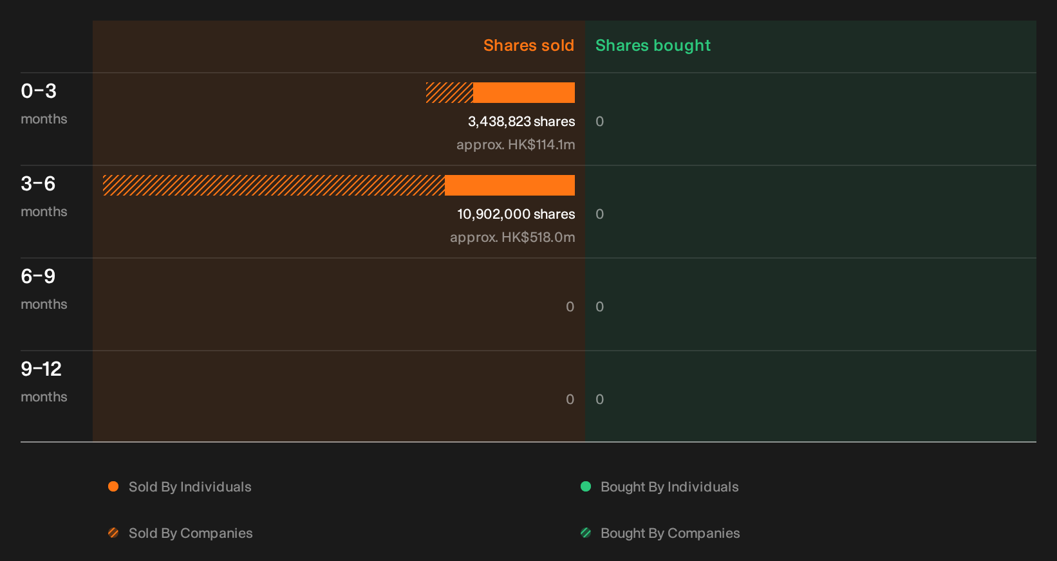This screenshot has height=561, width=1057.
Task: Click the approx. HK$518.0m value
Action: pos(512,237)
